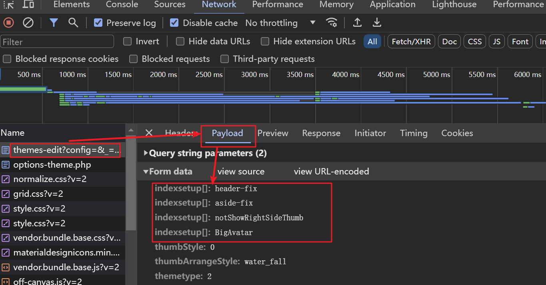The height and width of the screenshot is (285, 546).
Task: Open the No throttling dropdown
Action: (280, 23)
